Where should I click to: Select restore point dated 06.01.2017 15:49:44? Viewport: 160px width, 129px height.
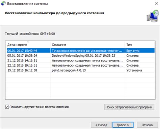click(81, 51)
